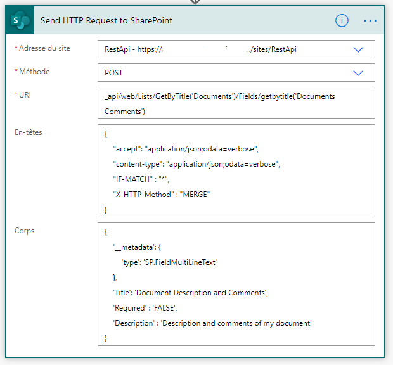Click the Corps label
Image resolution: width=393 pixels, height=365 pixels.
tap(24, 231)
